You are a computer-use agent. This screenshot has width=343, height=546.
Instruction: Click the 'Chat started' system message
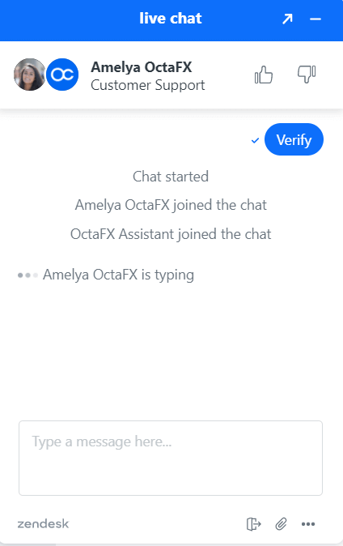point(171,177)
